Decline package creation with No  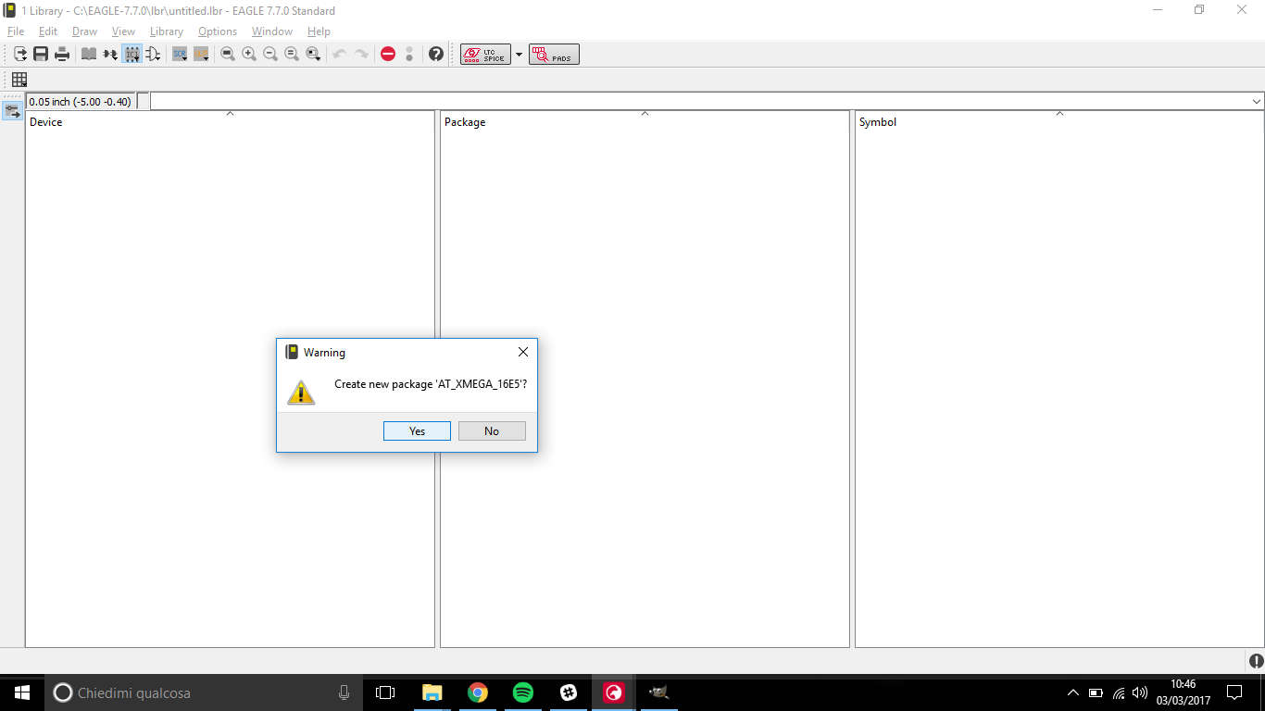pos(492,430)
